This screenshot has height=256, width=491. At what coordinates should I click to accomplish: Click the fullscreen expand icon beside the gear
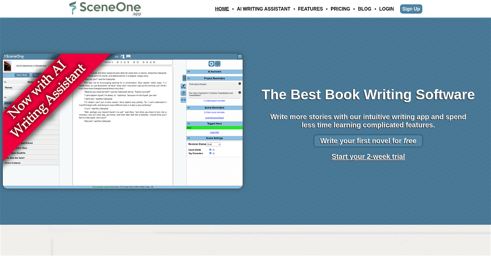pyautogui.click(x=218, y=64)
